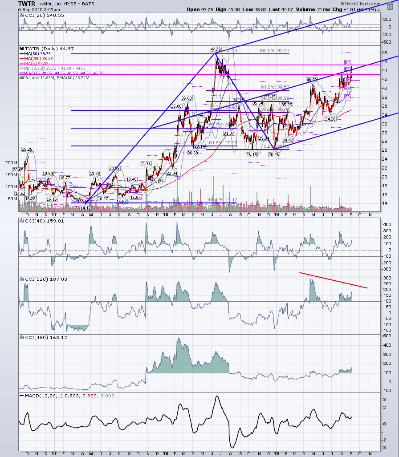The image size is (399, 457).
Task: Click the 25.25 price label
Action: [27, 149]
